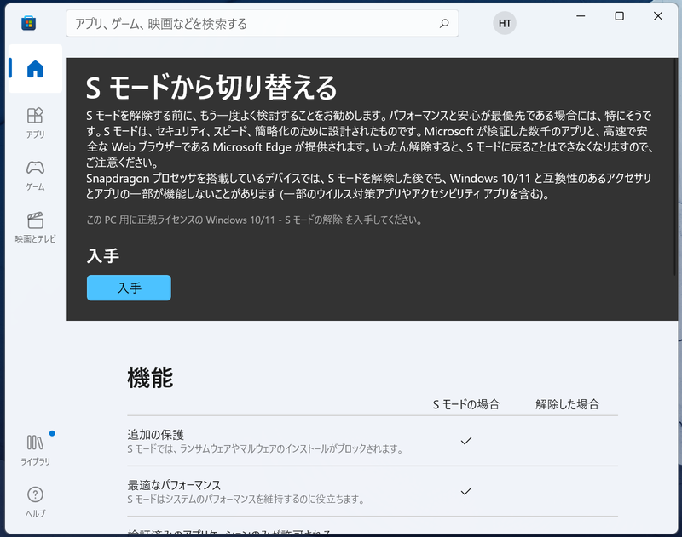The image size is (682, 537).
Task: Open the アプリ section from the sidebar
Action: pyautogui.click(x=33, y=122)
